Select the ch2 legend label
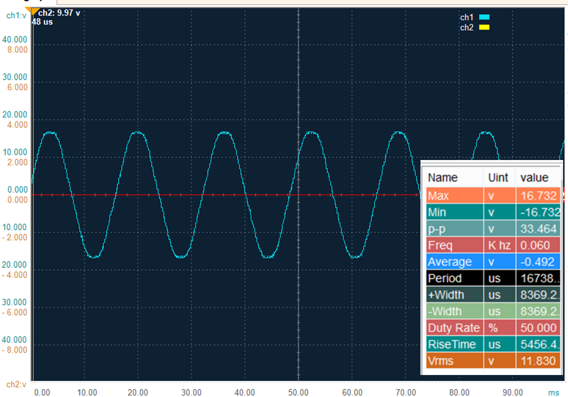Screen dimensions: 568x397 coord(467,28)
